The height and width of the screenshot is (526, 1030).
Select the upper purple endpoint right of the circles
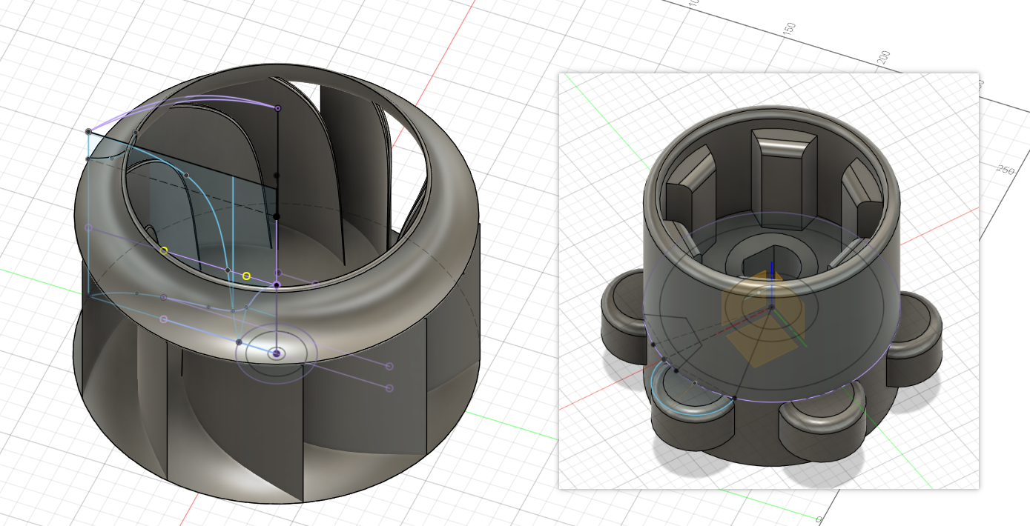(x=389, y=366)
